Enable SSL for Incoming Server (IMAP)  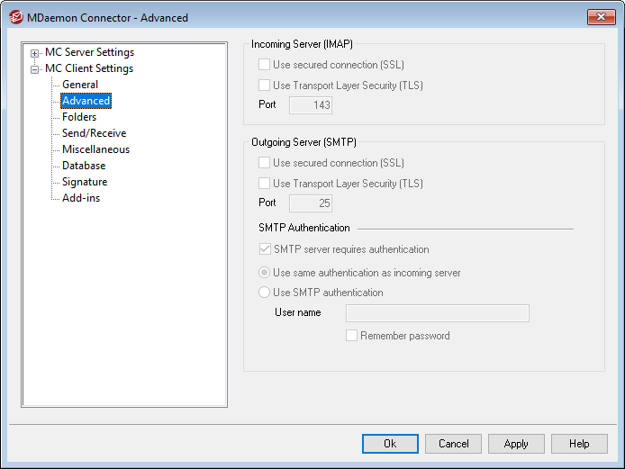(265, 65)
